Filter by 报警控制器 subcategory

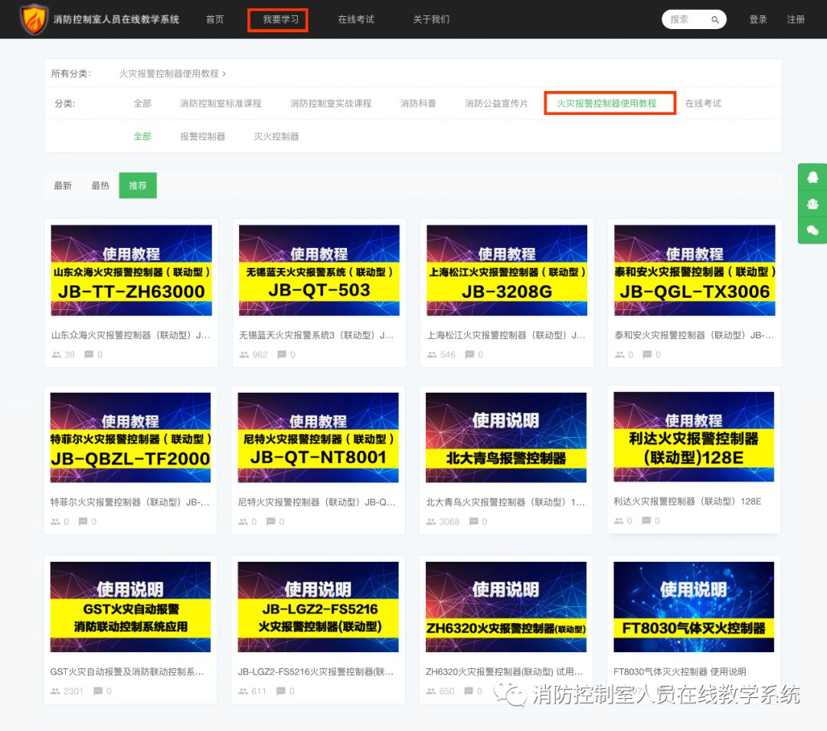(202, 136)
